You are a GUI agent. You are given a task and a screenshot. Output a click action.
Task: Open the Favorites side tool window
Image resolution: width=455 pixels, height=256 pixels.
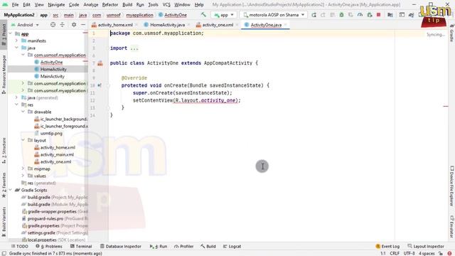4,185
